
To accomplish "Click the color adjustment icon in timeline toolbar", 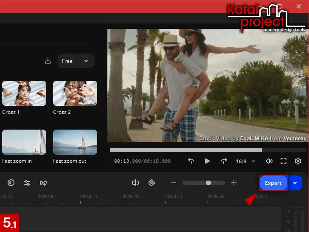I will click(11, 183).
